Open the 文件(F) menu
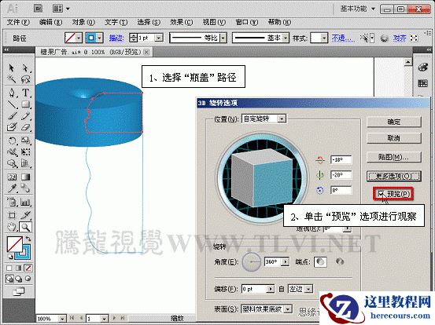Screen dimensions: 435x325 (18, 22)
